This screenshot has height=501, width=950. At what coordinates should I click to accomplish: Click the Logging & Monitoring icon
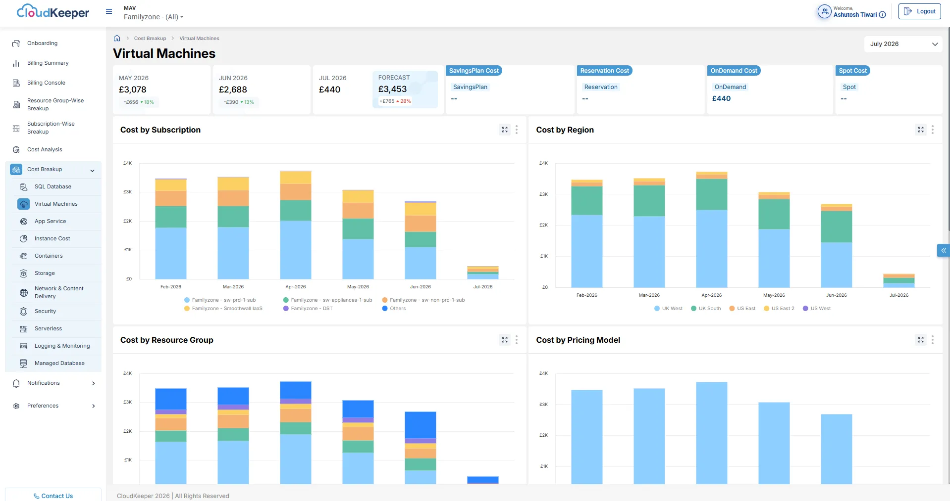point(23,346)
